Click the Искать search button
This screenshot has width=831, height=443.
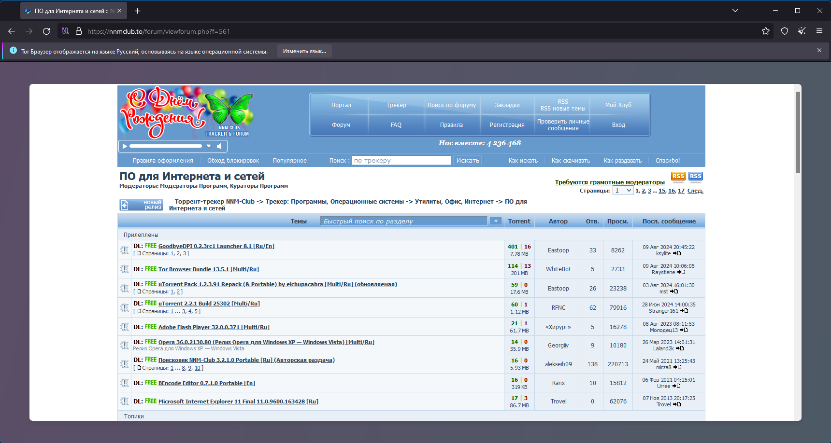tap(468, 161)
